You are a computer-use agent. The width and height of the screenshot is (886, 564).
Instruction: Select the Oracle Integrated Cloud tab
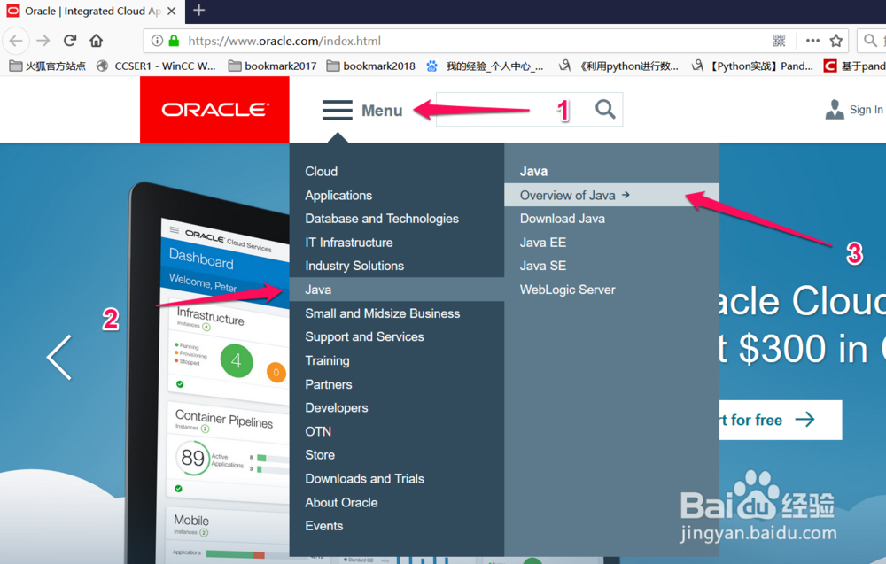pyautogui.click(x=92, y=12)
